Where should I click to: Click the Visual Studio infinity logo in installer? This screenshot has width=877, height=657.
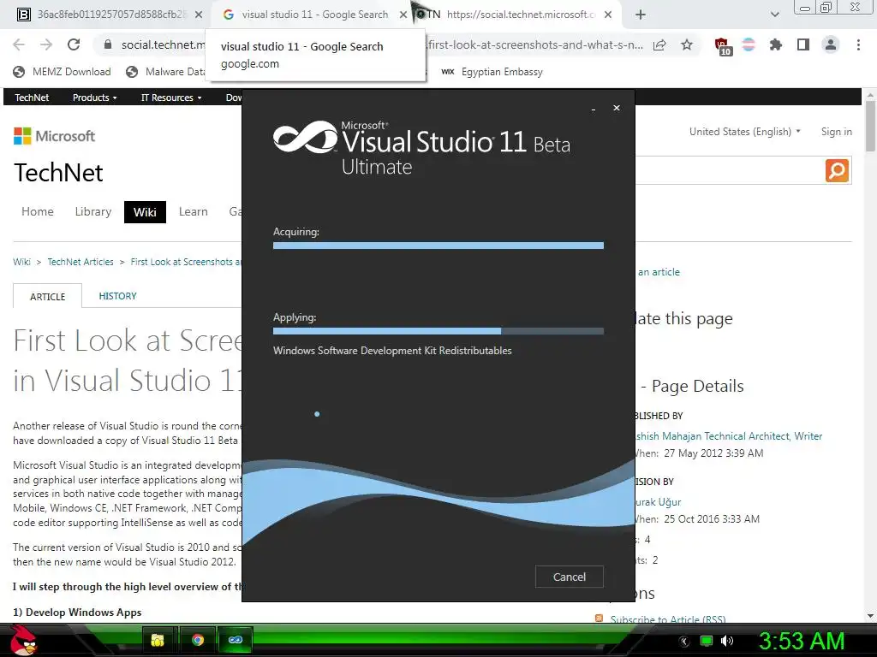pos(305,137)
